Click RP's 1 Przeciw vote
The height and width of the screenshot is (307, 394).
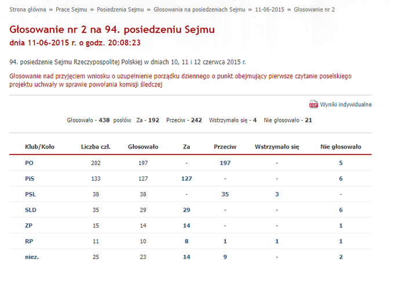225,241
